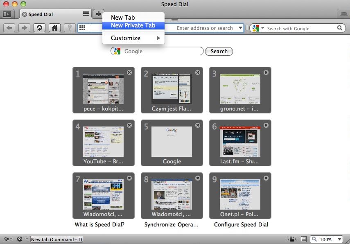Screen dimensions: 350x244
Task: Click the magnifier in Search with Google
Action: tap(340, 28)
